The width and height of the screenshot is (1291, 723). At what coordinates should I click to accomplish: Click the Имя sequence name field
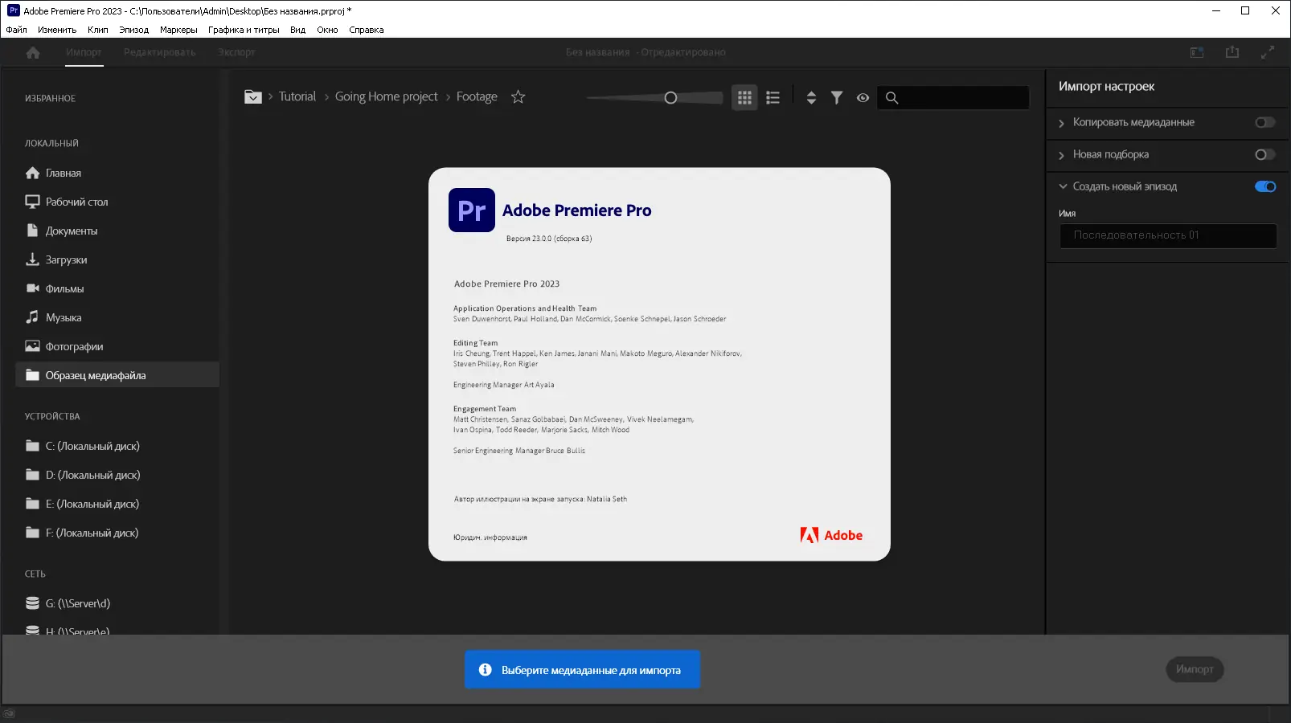(x=1168, y=235)
